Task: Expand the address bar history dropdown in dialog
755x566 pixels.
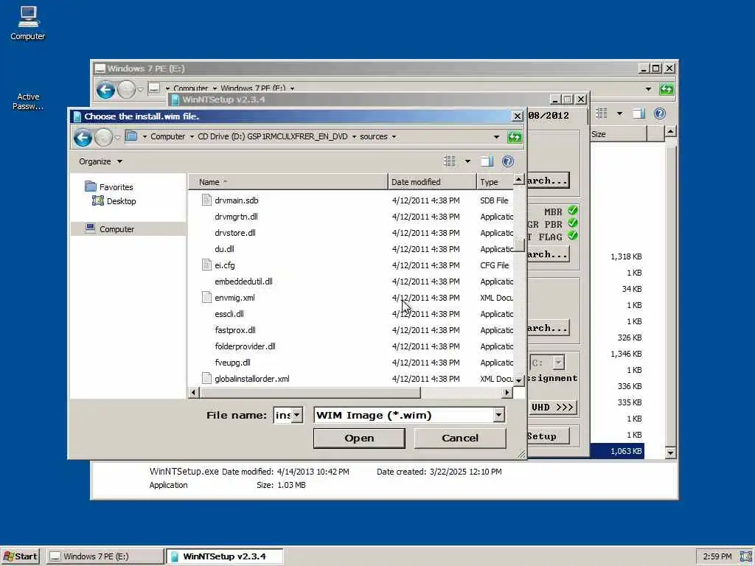Action: (496, 136)
